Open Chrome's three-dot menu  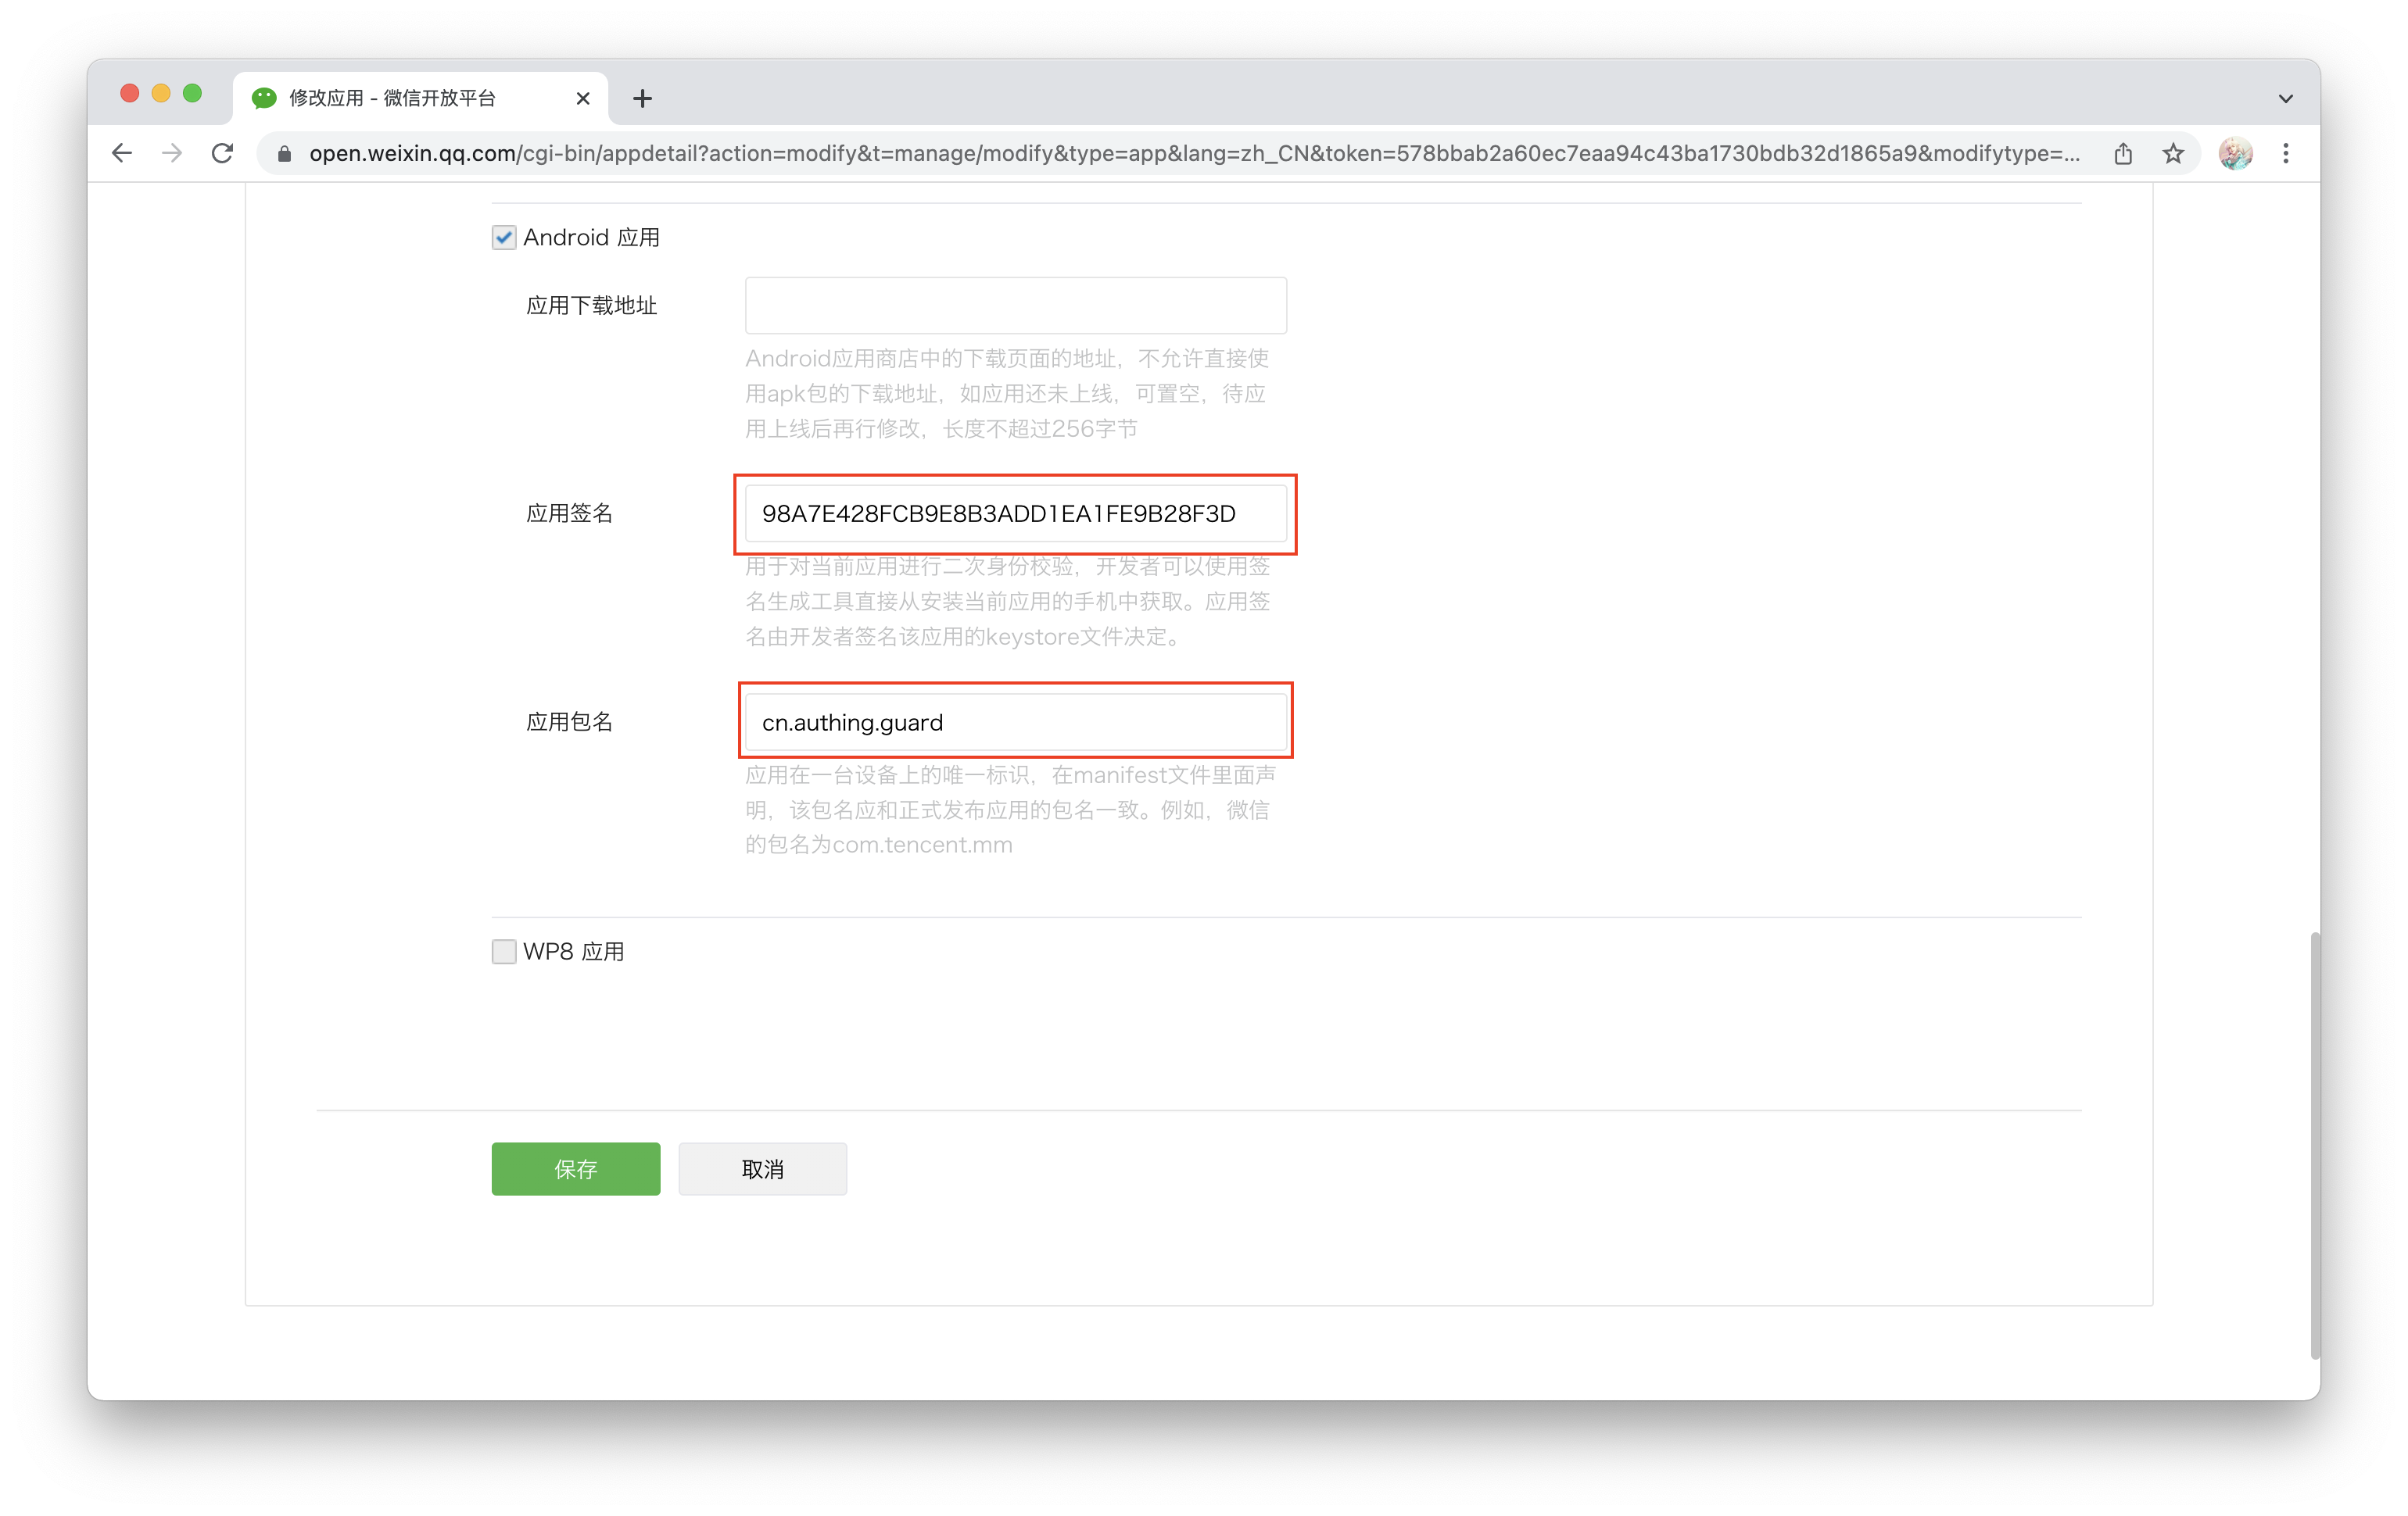(2286, 153)
